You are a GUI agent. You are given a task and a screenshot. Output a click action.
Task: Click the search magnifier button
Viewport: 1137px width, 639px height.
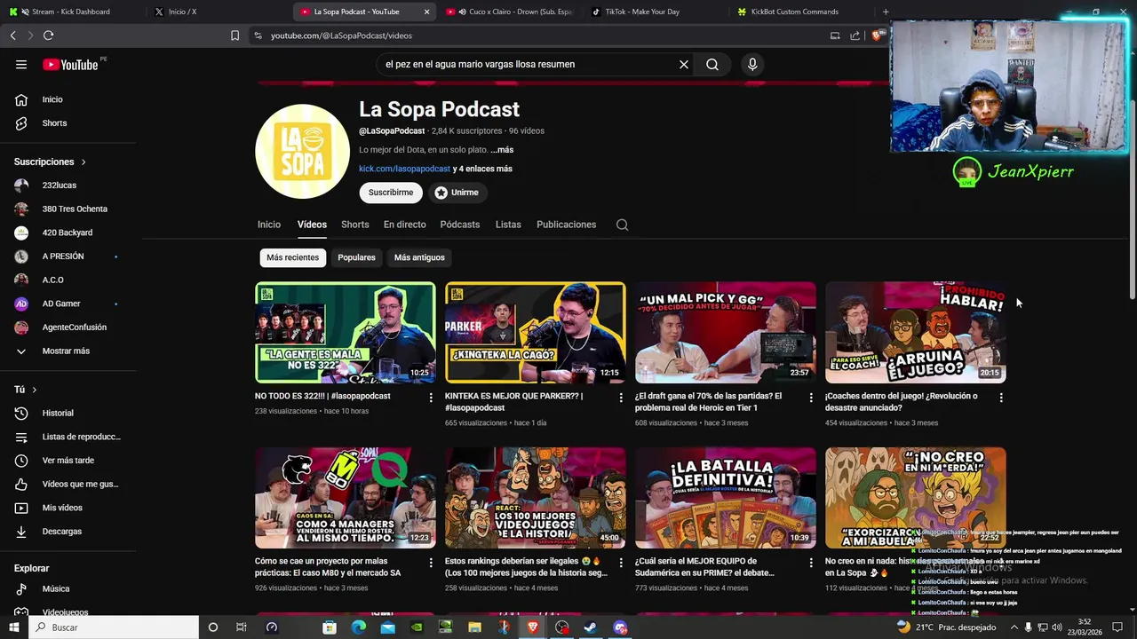pyautogui.click(x=712, y=64)
